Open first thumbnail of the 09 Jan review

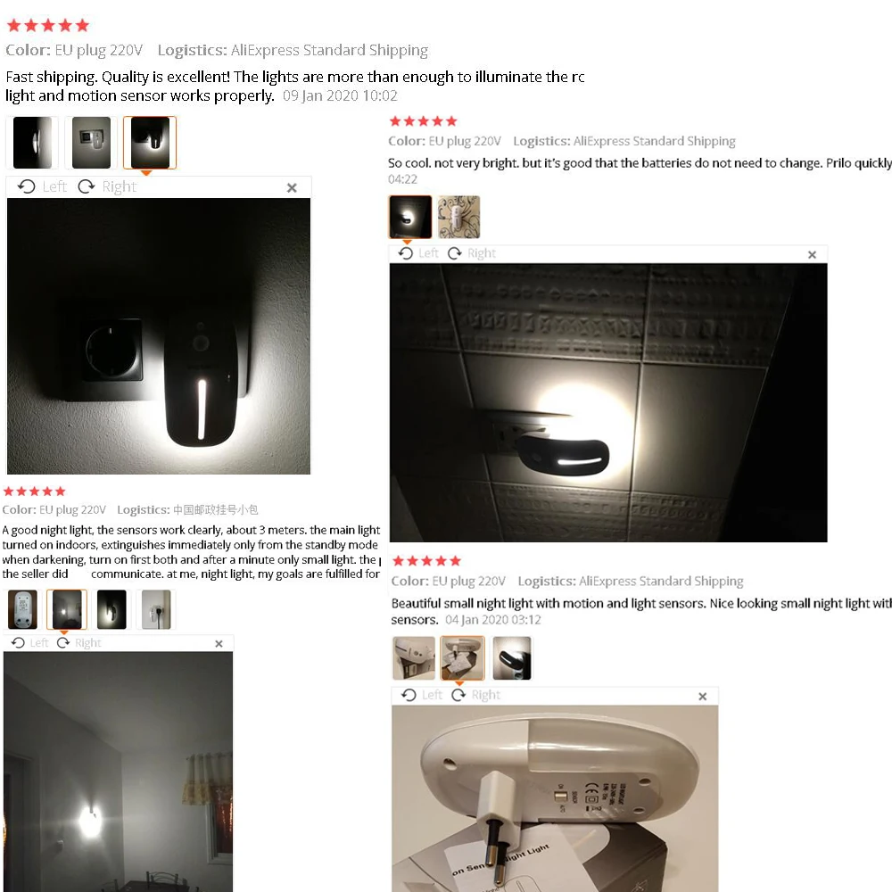[x=32, y=143]
